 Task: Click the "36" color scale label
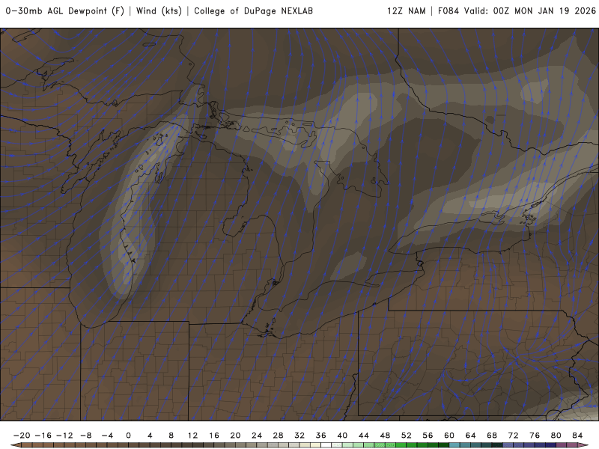click(x=321, y=436)
